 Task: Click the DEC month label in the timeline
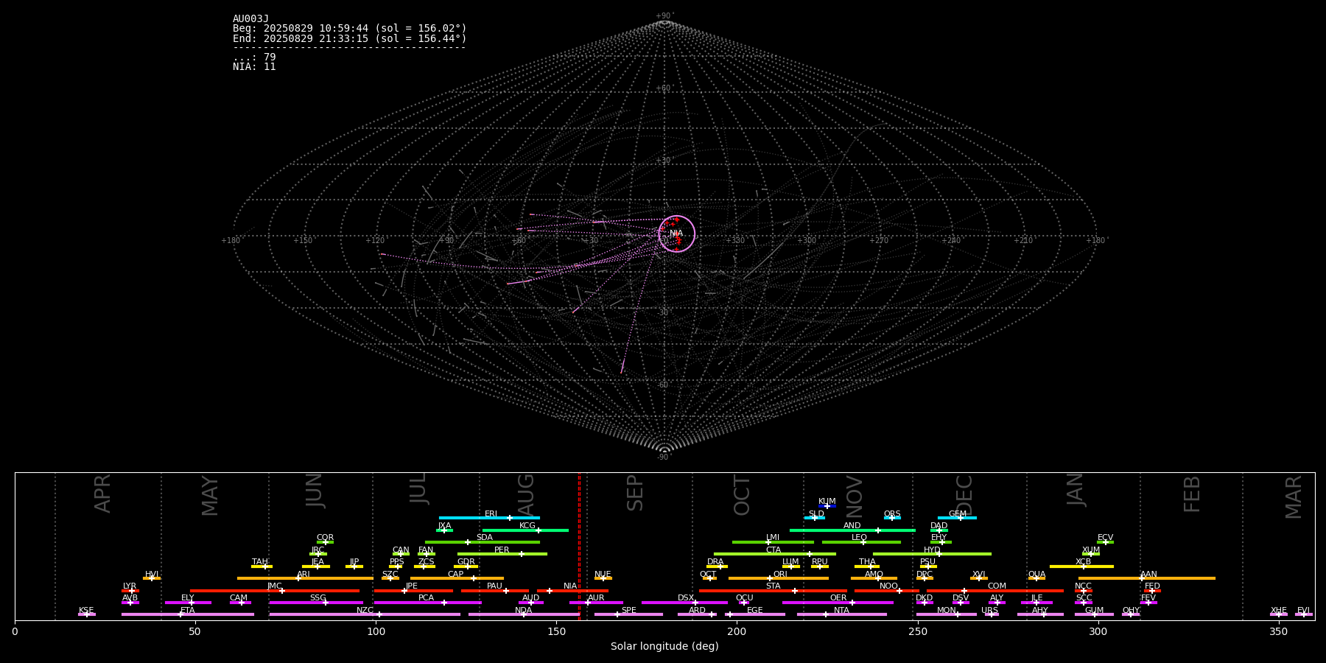pyautogui.click(x=964, y=494)
